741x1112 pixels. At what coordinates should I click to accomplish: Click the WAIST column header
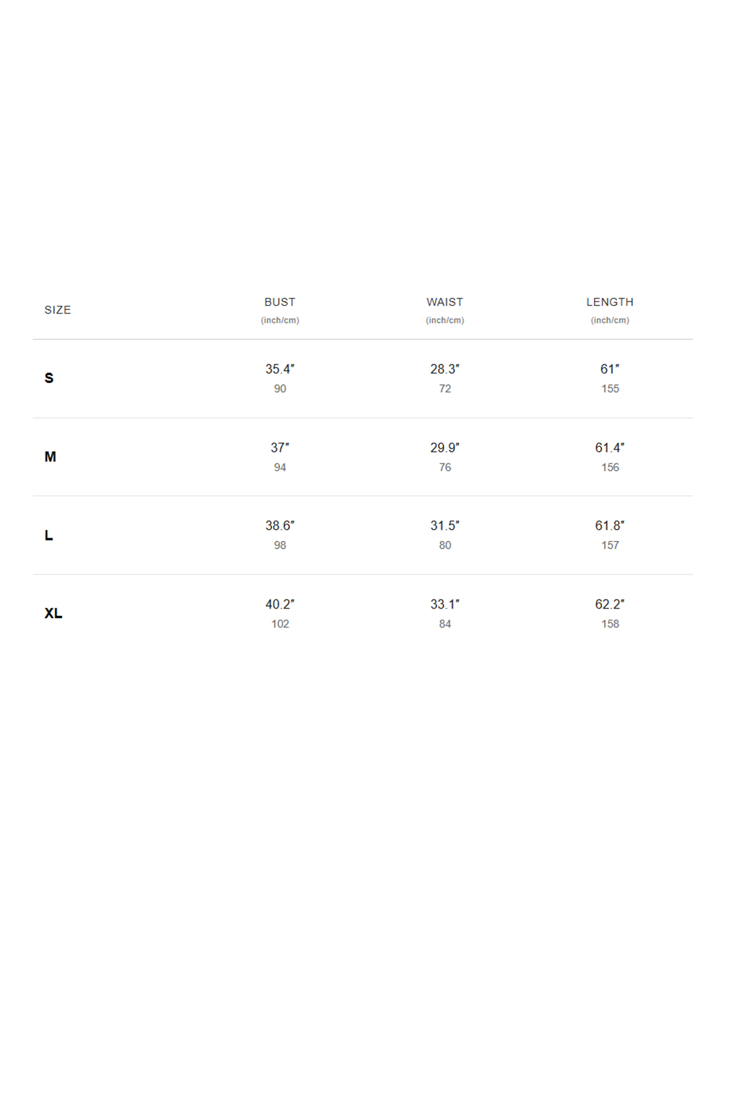[445, 302]
